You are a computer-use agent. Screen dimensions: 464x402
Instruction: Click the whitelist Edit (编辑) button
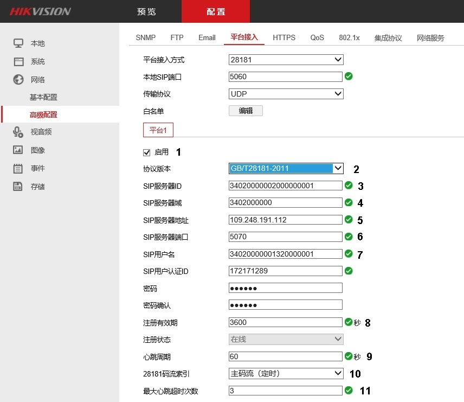click(x=246, y=111)
